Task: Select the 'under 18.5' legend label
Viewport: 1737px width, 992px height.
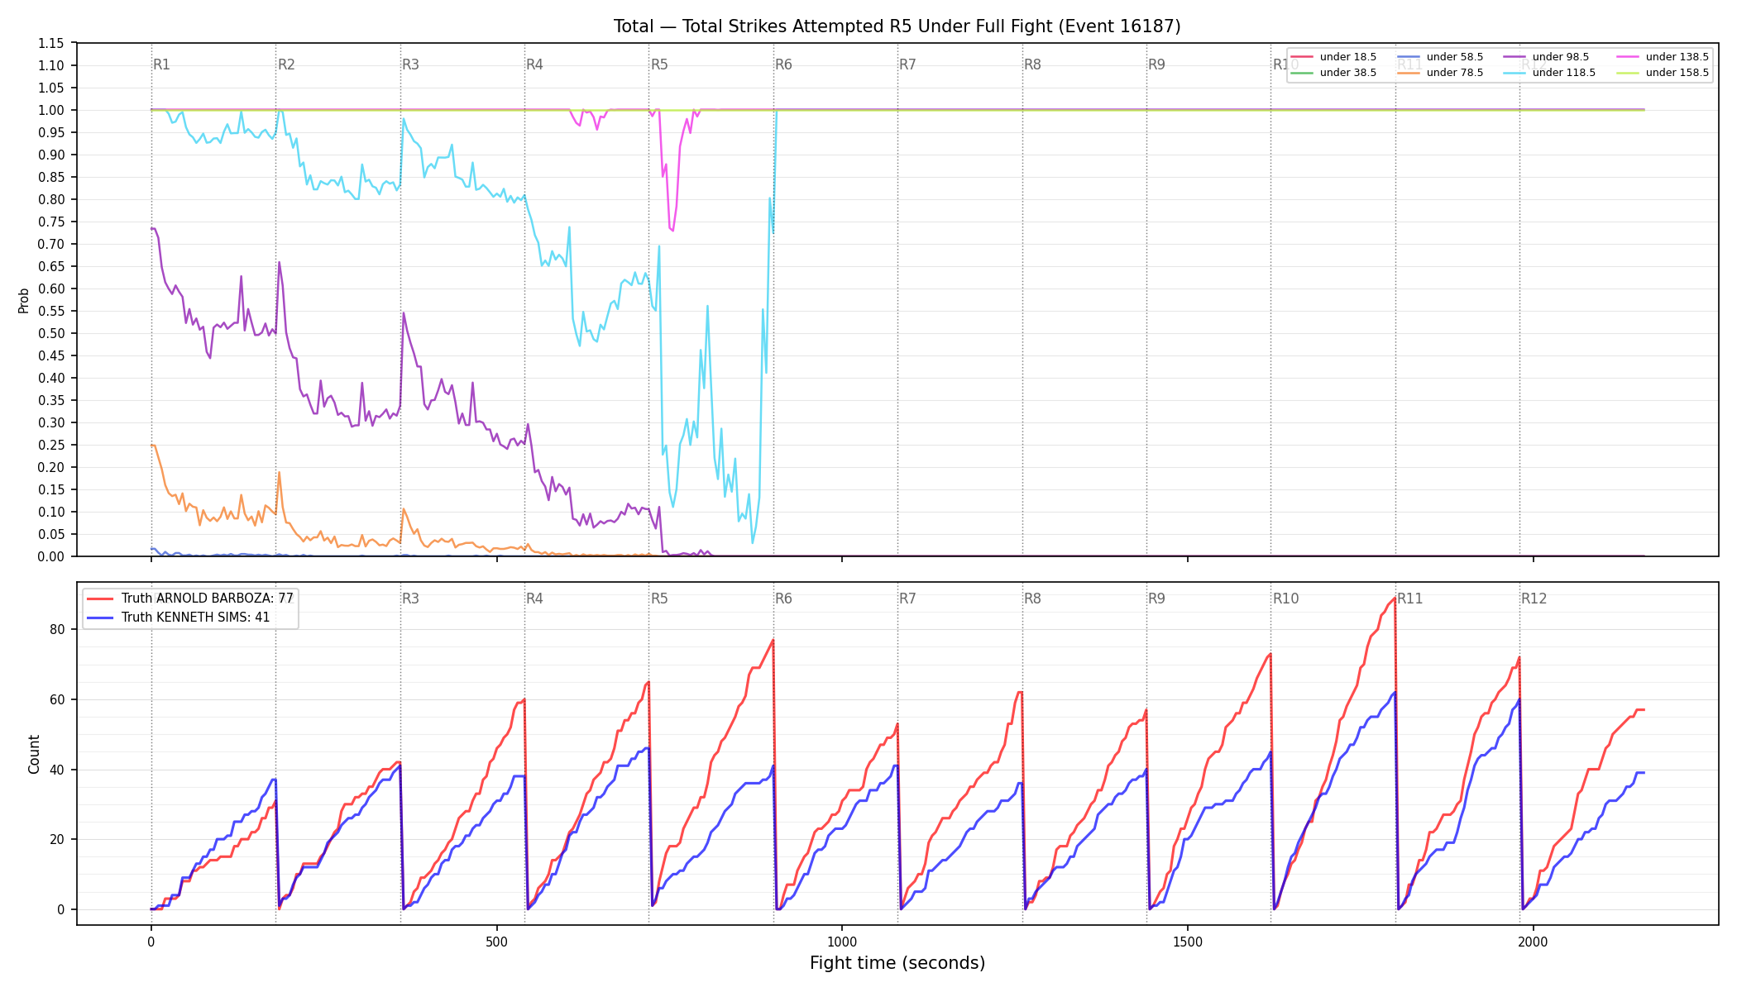Action: coord(1348,57)
